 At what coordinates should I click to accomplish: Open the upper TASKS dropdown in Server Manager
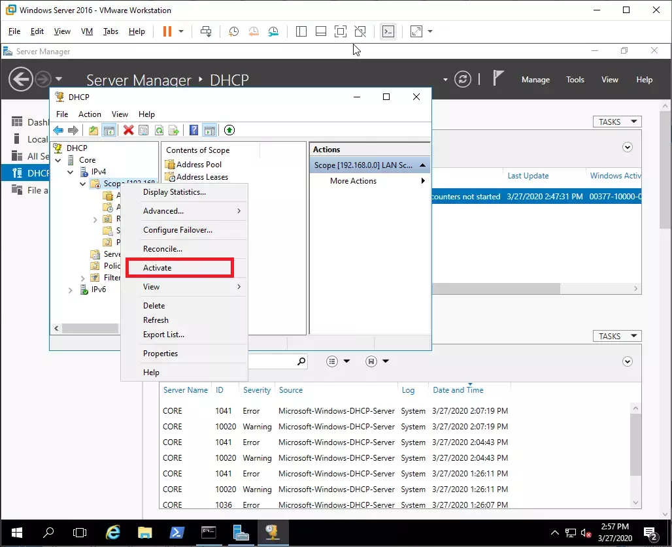617,122
